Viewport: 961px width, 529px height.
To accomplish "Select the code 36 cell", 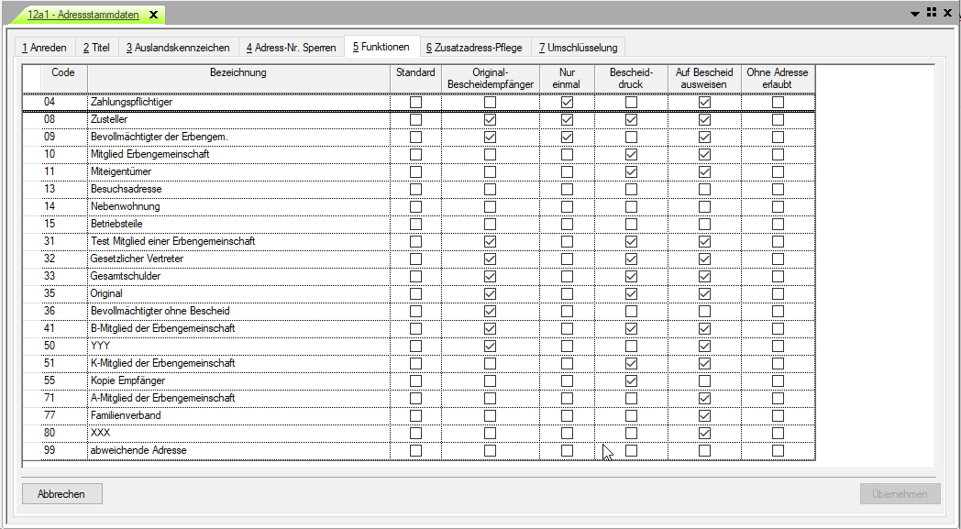I will tap(50, 312).
